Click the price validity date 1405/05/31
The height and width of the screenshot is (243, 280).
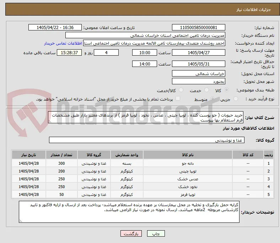point(198,64)
